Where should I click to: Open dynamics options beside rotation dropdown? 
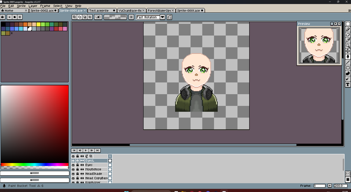169,17
